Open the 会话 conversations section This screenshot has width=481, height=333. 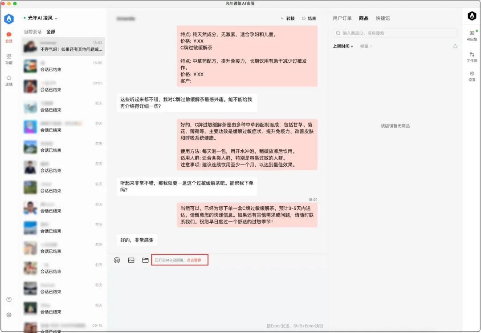pos(9,37)
